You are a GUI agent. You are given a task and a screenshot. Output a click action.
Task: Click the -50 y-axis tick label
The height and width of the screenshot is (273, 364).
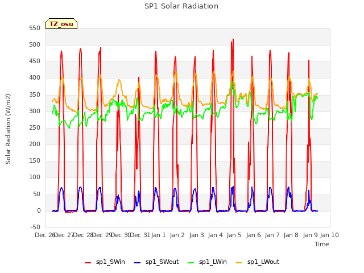(35, 227)
